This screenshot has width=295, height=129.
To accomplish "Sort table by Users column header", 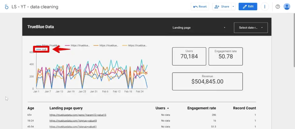I will point(160,108).
